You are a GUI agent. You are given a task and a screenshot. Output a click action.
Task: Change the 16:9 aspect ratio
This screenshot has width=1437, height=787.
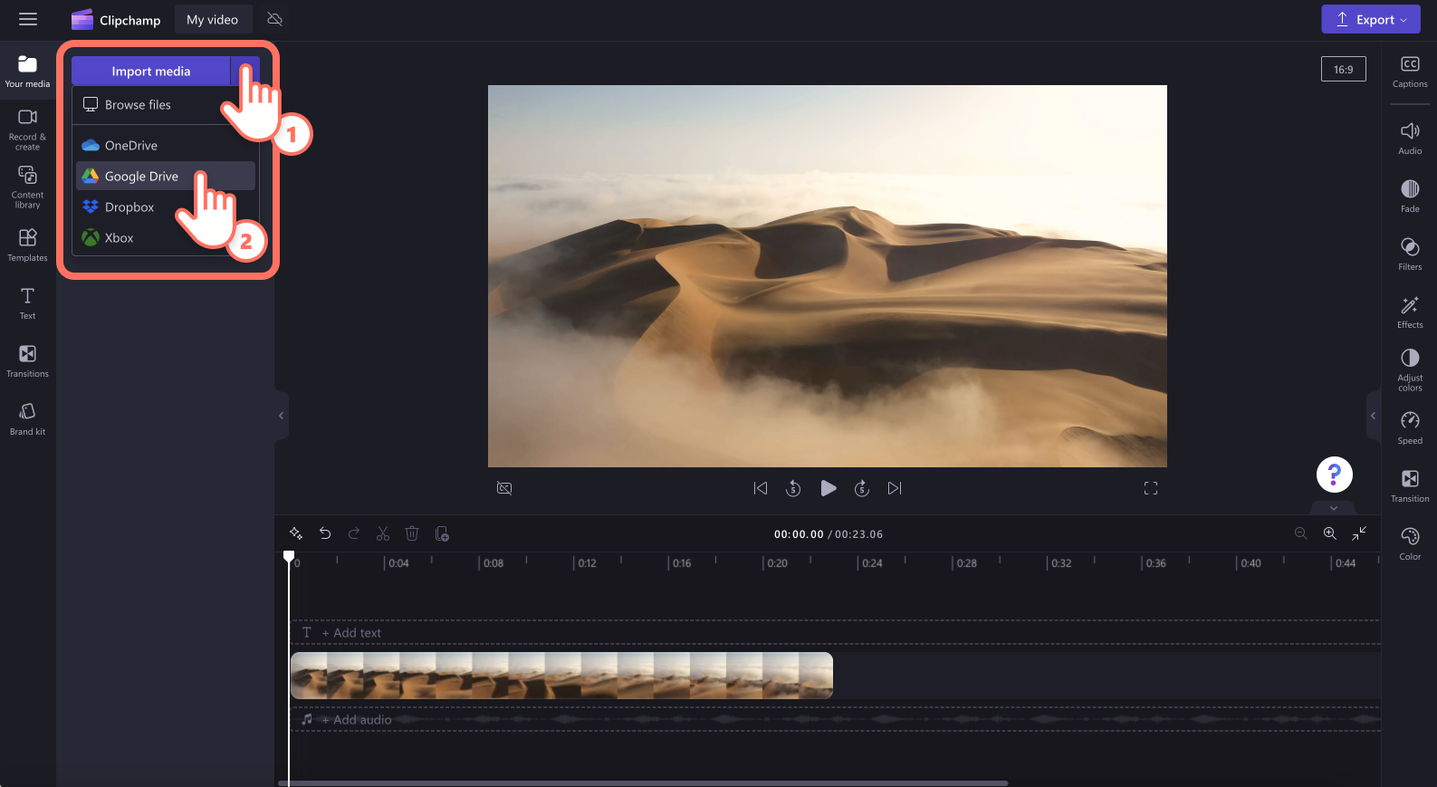click(x=1343, y=69)
